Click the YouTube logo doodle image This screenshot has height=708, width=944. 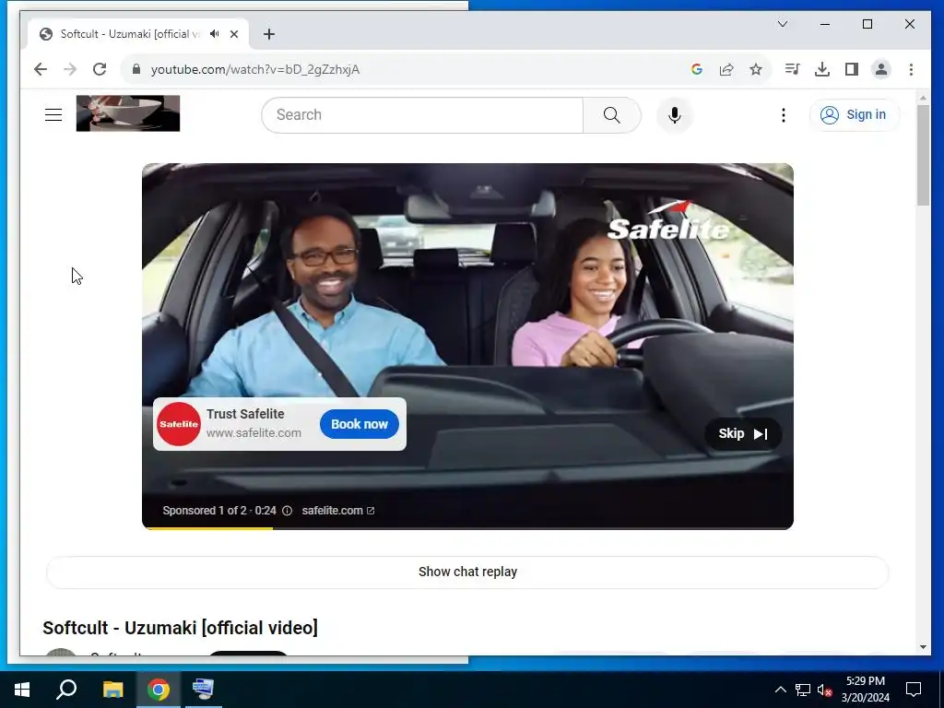click(128, 113)
